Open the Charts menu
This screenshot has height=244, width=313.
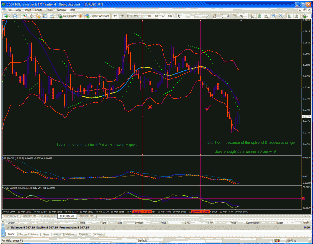click(39, 10)
